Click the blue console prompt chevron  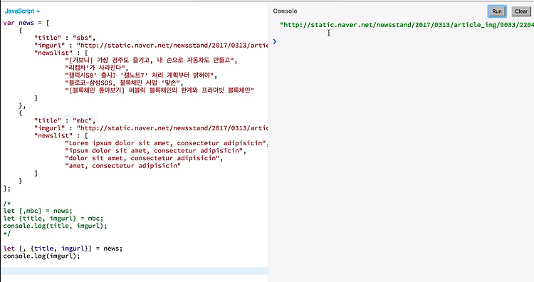click(x=275, y=41)
